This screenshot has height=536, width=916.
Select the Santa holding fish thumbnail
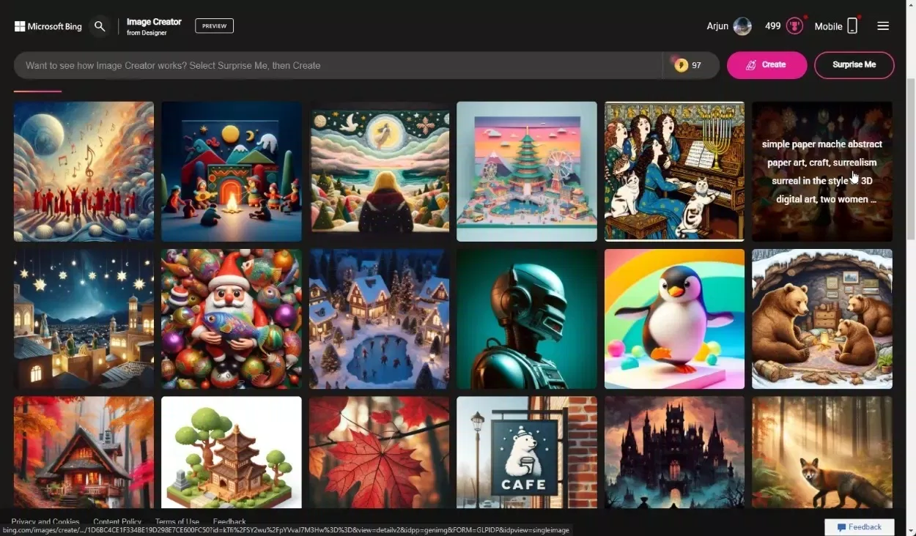click(x=232, y=319)
